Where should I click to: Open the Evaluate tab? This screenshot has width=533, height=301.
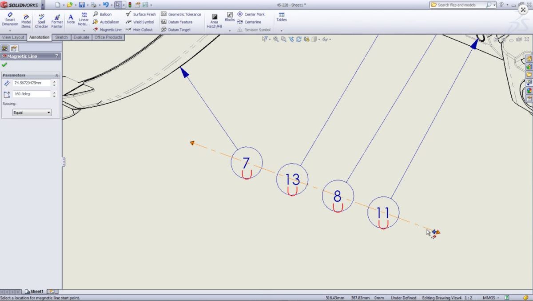[81, 37]
